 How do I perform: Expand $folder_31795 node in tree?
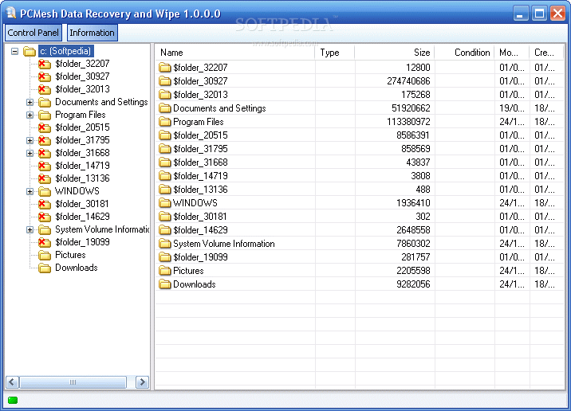[x=30, y=140]
